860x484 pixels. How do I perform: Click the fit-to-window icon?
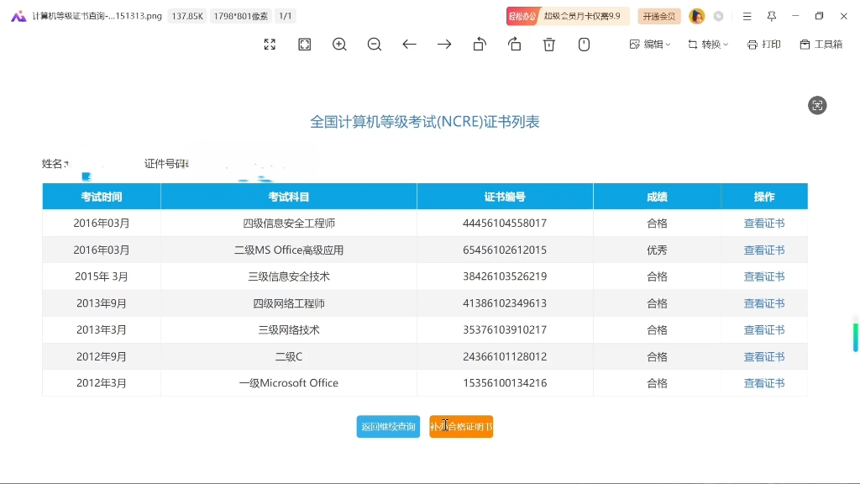pos(305,45)
